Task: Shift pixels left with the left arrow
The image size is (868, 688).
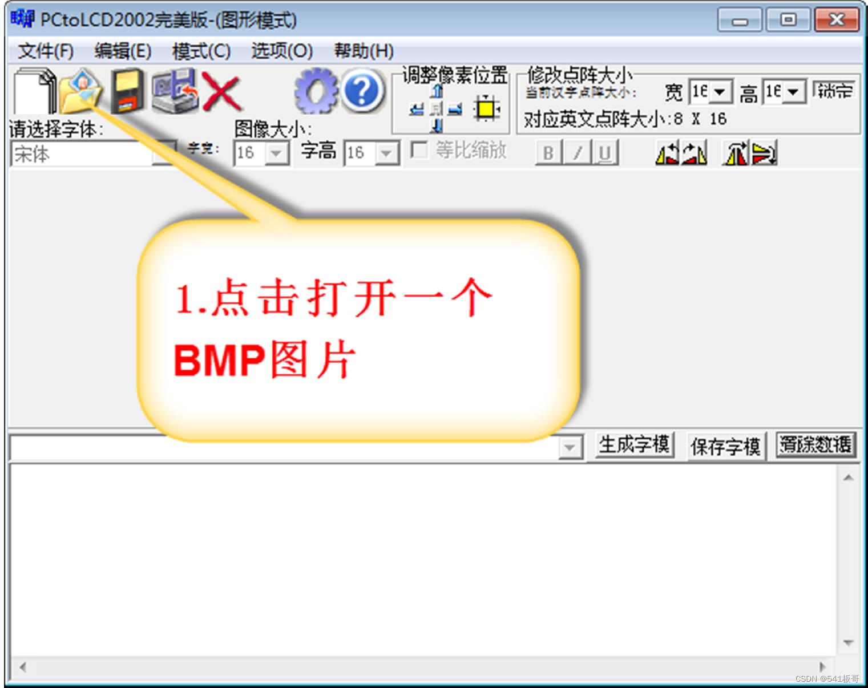Action: tap(417, 109)
